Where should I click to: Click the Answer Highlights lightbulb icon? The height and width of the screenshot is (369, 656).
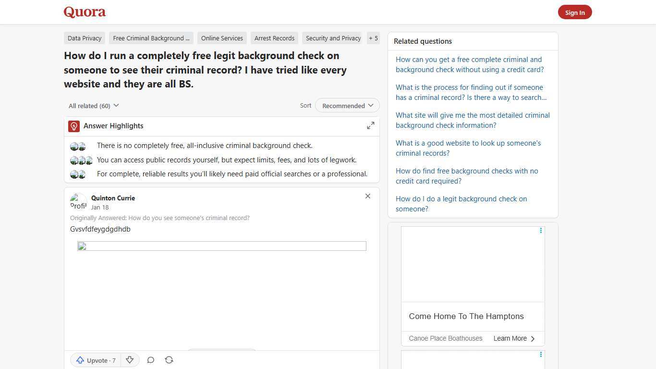point(73,126)
